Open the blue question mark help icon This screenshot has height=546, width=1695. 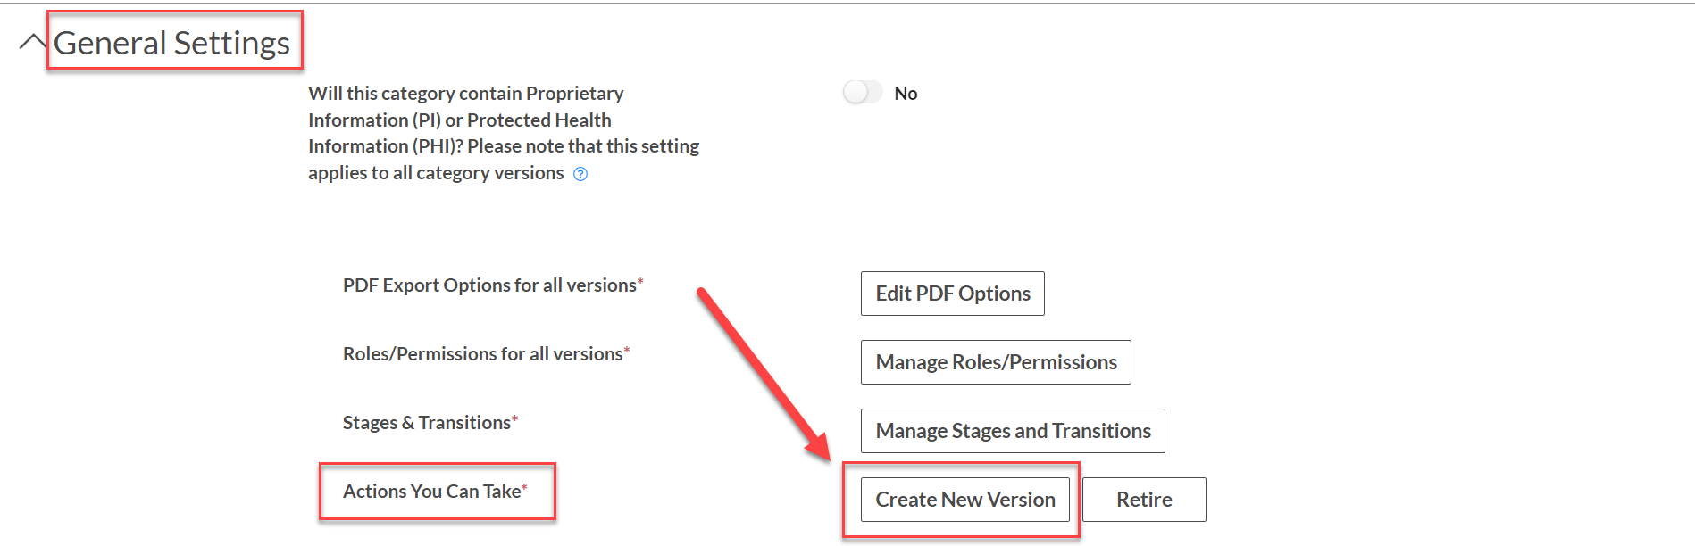(580, 174)
